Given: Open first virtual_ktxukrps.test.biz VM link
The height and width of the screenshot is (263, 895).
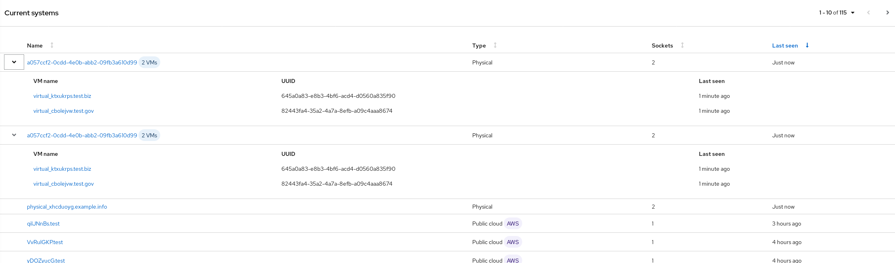Looking at the screenshot, I should click(62, 96).
